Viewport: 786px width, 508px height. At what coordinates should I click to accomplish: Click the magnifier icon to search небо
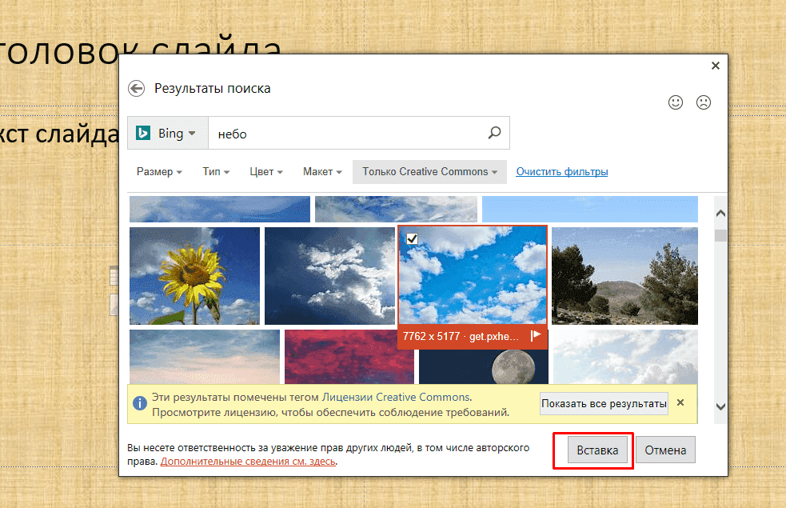point(494,132)
